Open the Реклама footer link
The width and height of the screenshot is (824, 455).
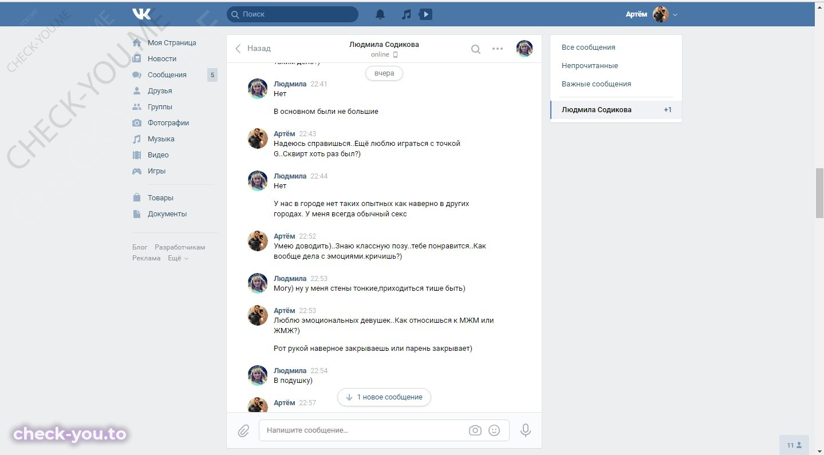click(147, 258)
